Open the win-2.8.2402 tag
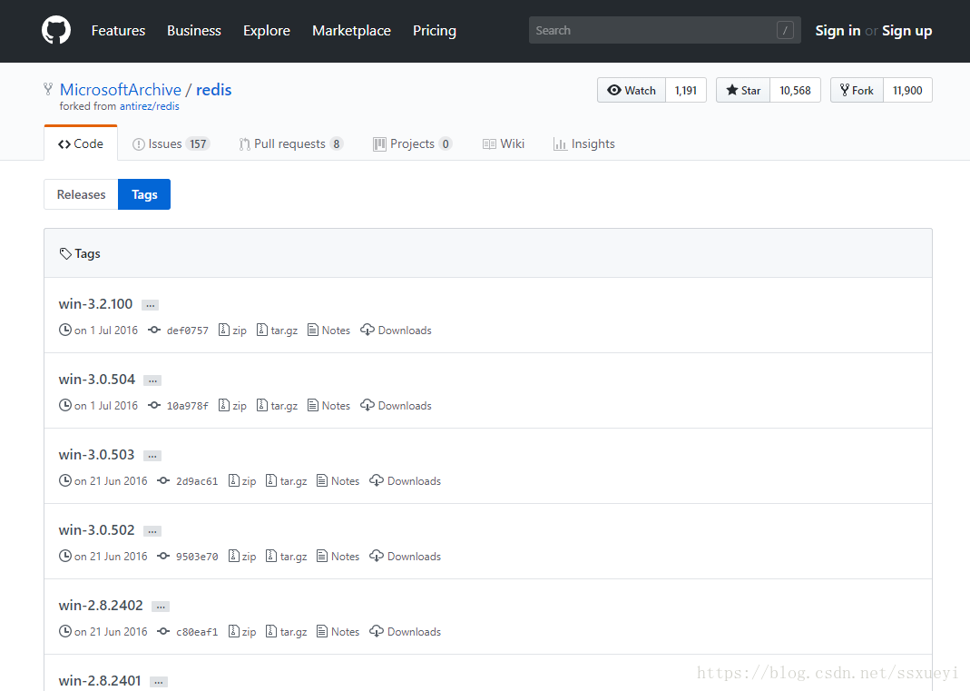Screen dimensions: 970x691 coord(101,606)
